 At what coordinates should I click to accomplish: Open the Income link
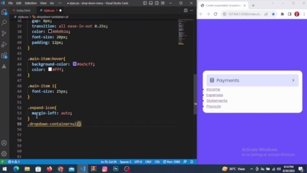tap(213, 89)
